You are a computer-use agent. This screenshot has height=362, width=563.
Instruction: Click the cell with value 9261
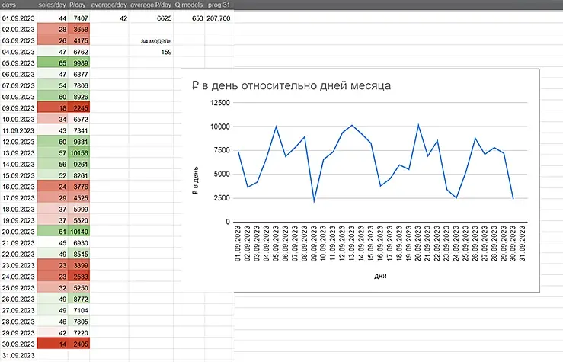click(79, 165)
